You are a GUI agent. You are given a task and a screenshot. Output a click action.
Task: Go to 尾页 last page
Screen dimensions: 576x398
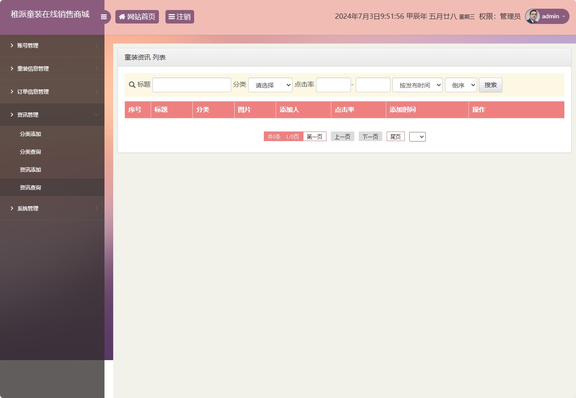[x=395, y=136]
